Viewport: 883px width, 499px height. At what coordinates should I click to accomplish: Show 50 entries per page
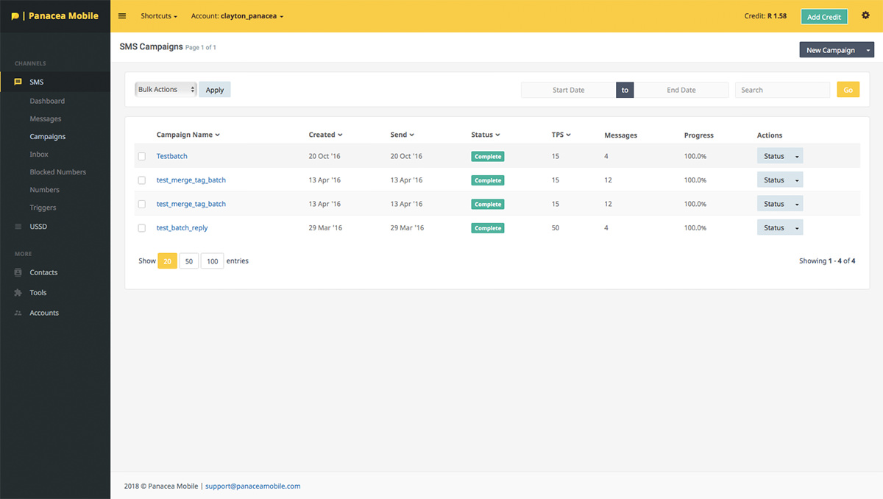click(x=189, y=261)
